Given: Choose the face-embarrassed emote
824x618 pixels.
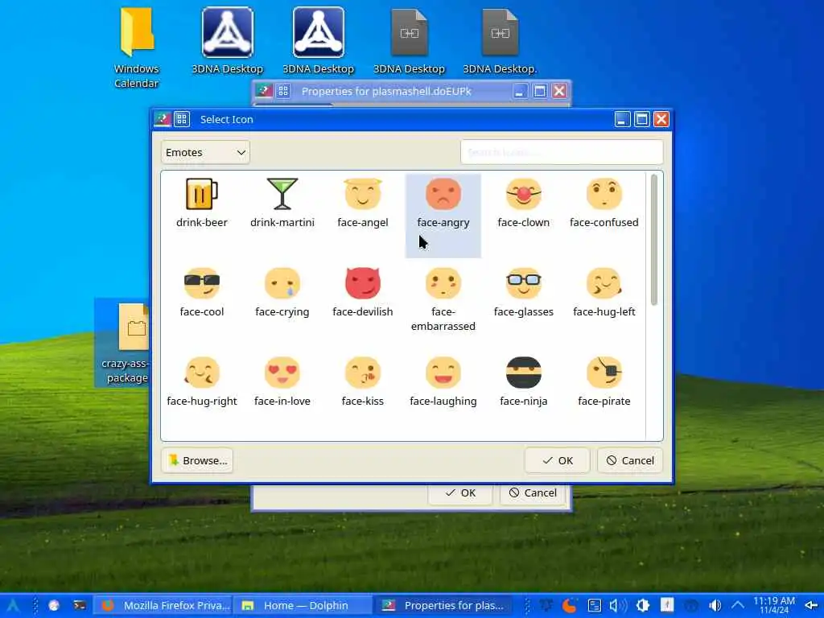Looking at the screenshot, I should [443, 299].
